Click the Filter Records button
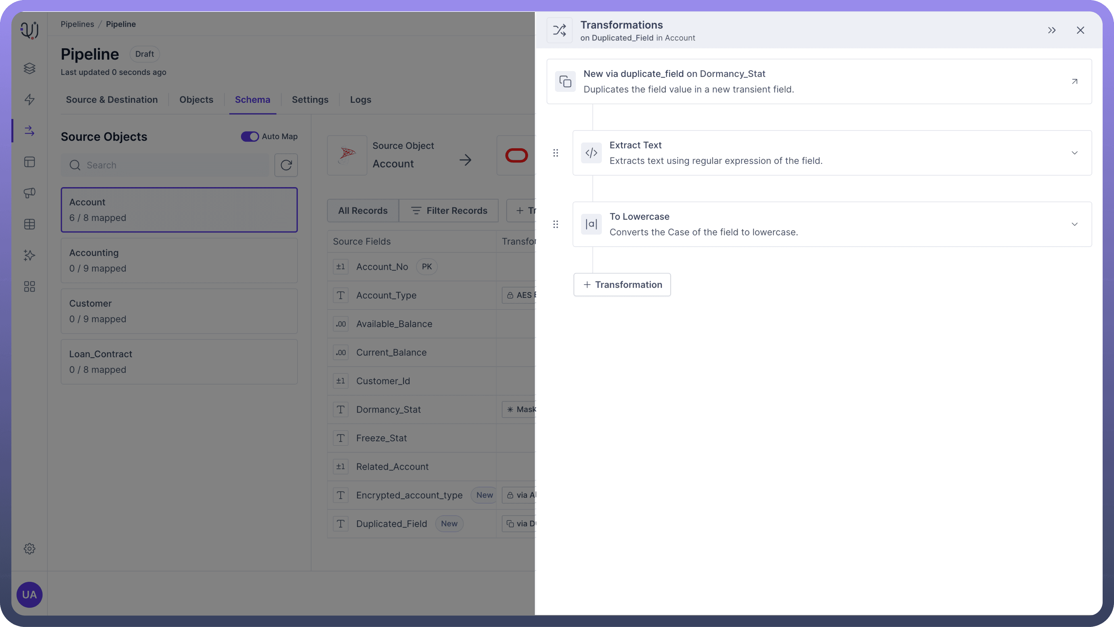Viewport: 1114px width, 627px height. (448, 211)
